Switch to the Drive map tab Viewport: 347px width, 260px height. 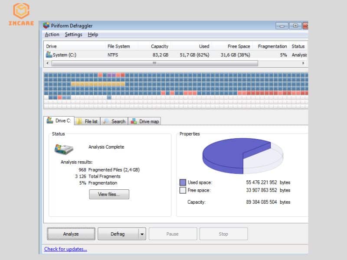point(144,121)
